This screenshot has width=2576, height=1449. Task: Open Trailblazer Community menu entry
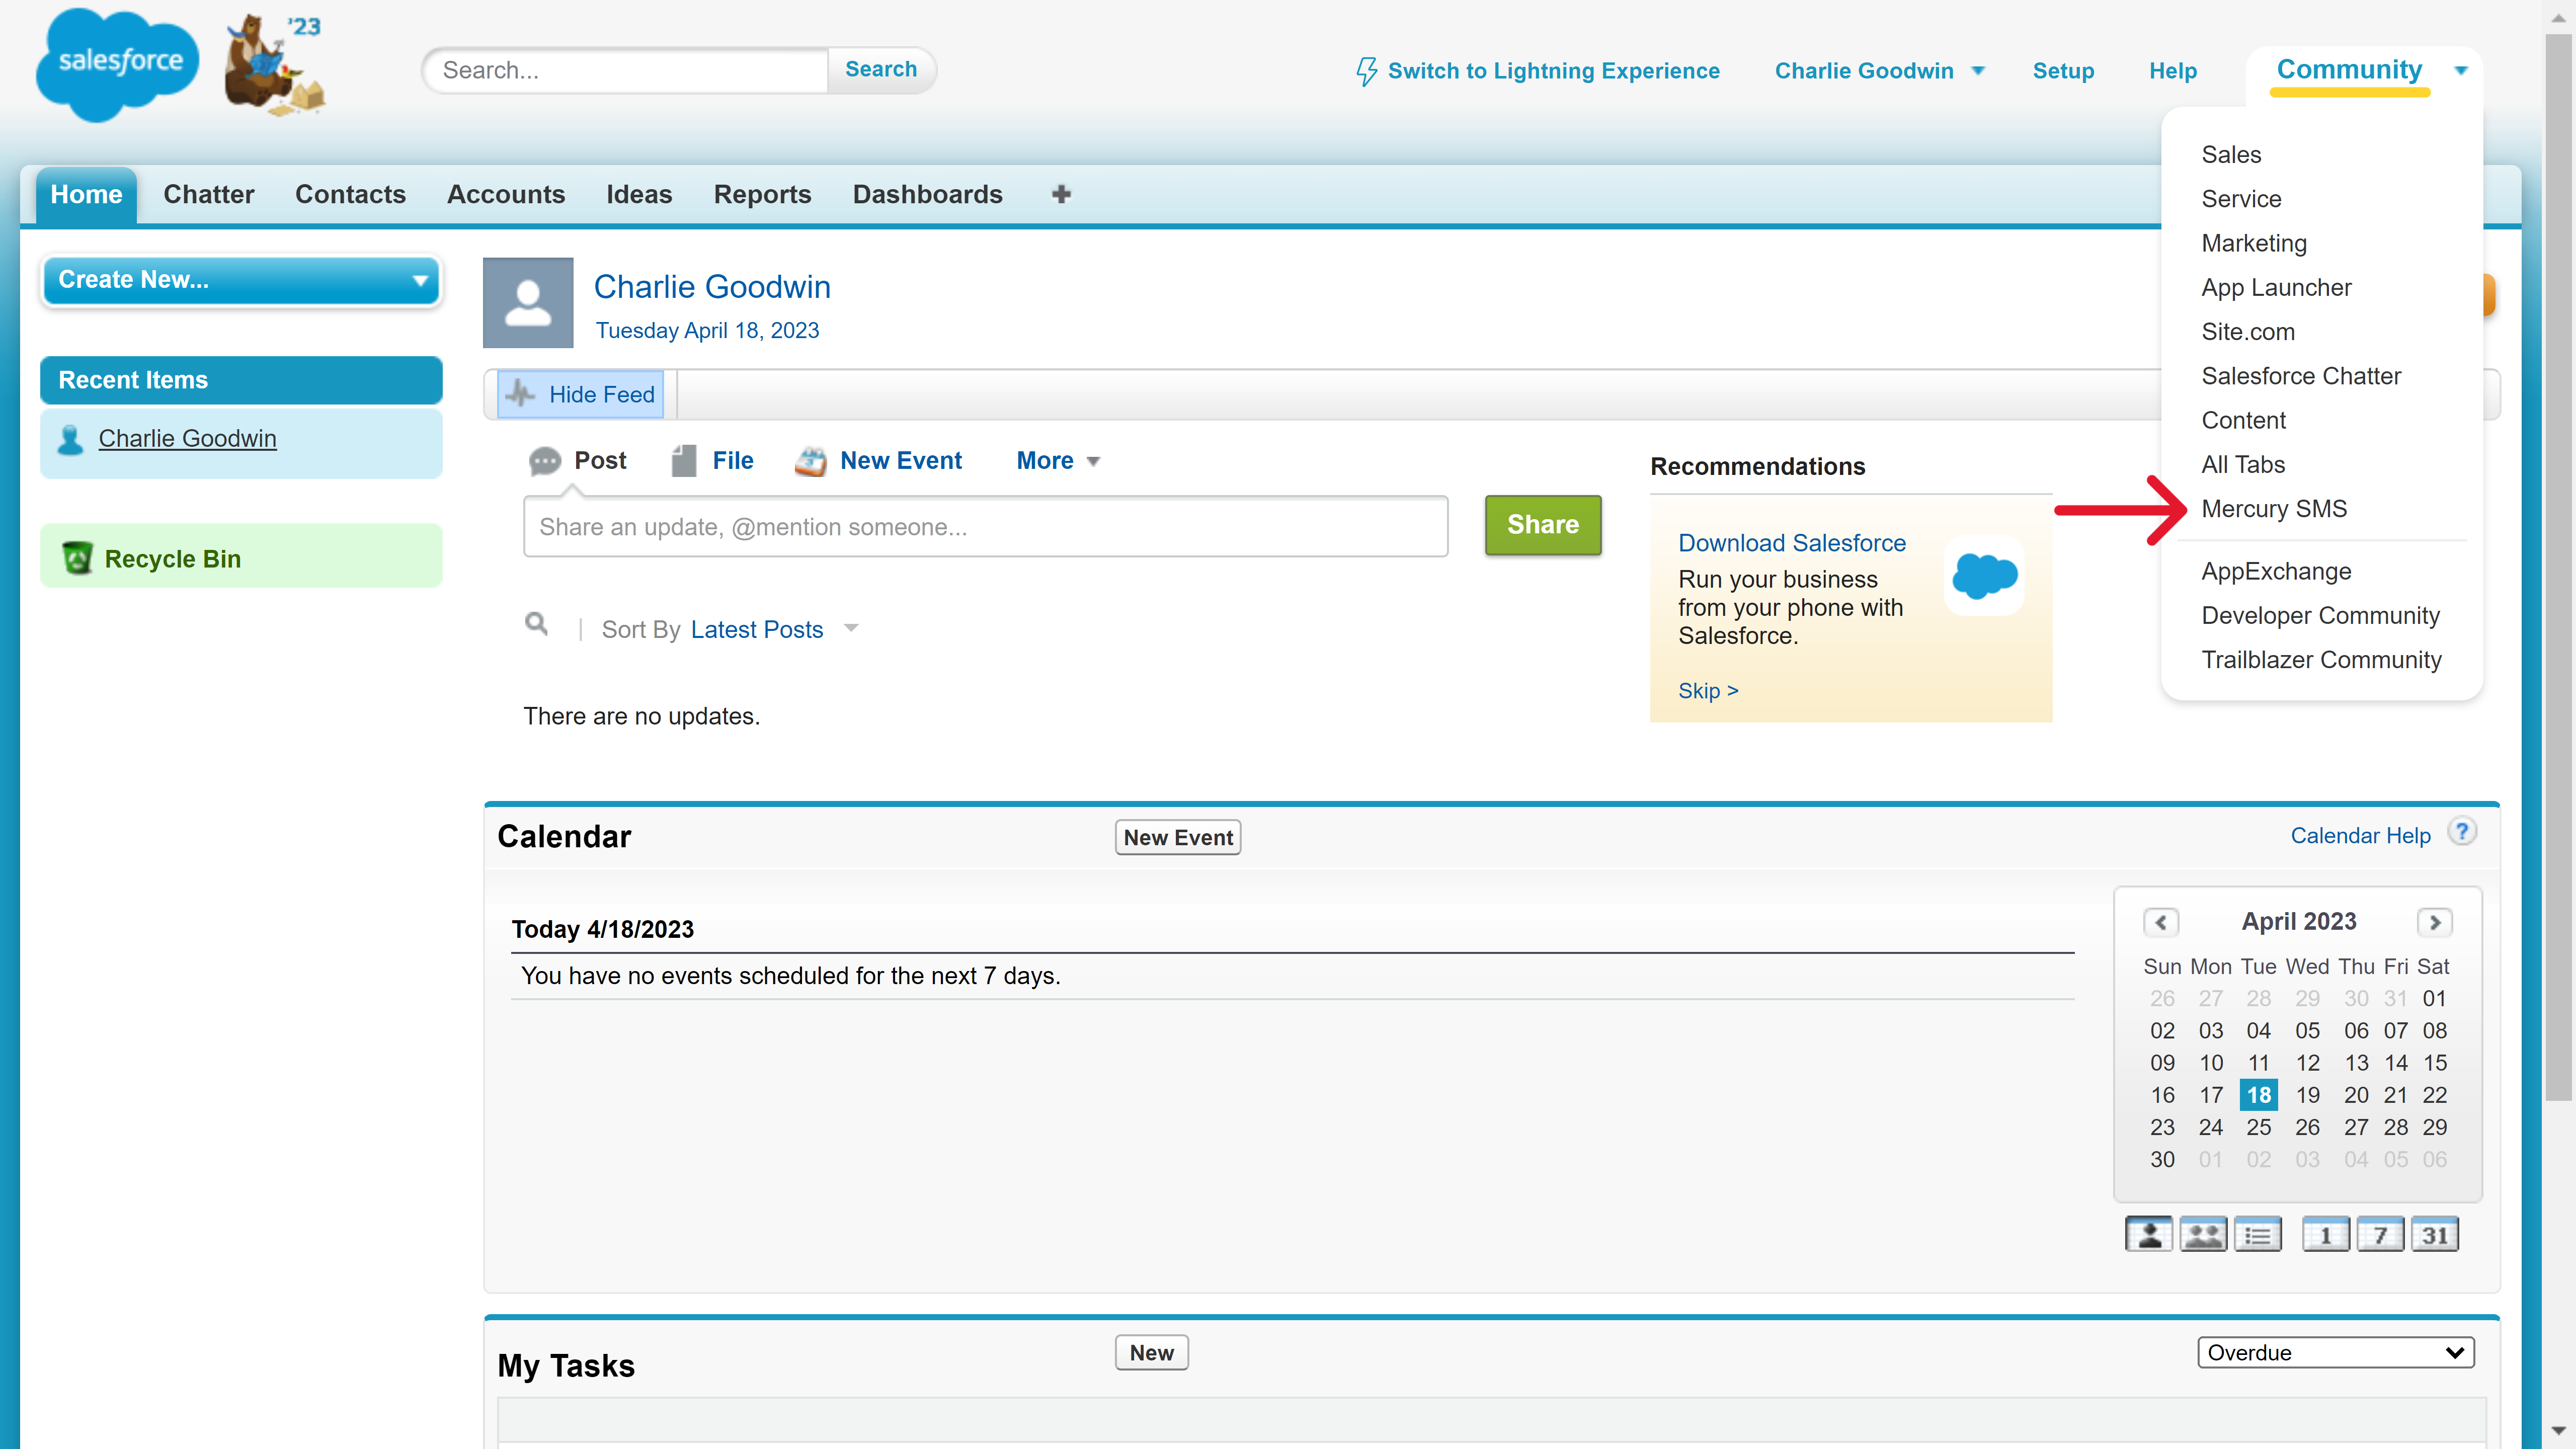(2321, 660)
